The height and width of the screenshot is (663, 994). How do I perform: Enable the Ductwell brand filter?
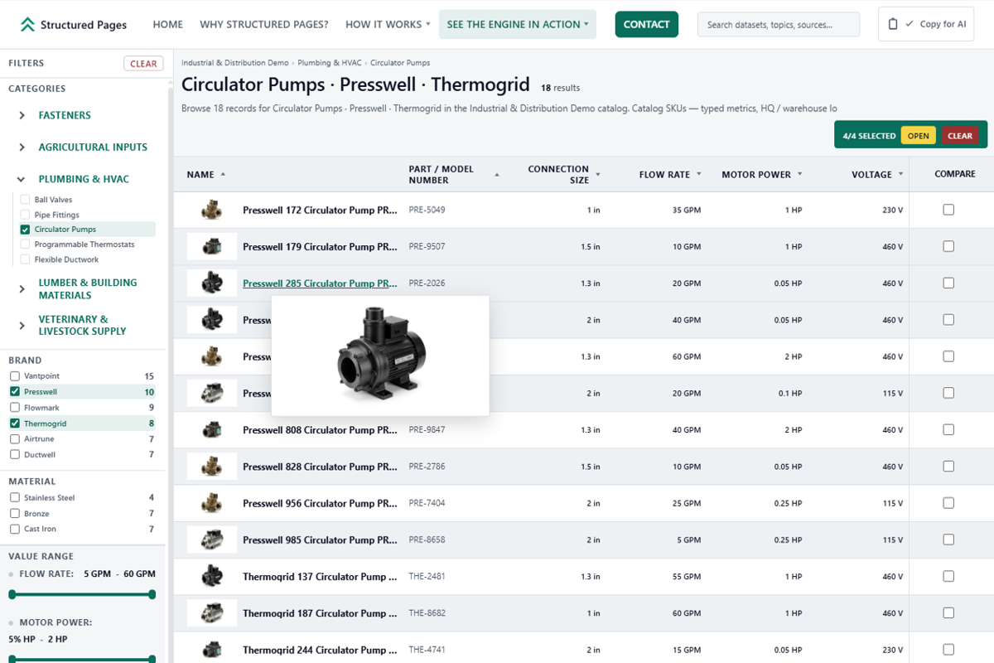tap(14, 455)
